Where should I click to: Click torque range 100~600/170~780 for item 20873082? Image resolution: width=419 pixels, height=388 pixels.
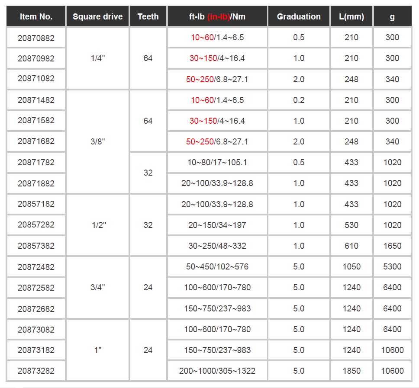pyautogui.click(x=217, y=329)
